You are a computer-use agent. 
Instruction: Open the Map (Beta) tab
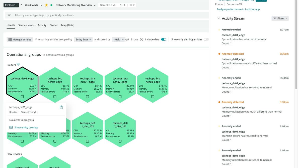(68, 25)
